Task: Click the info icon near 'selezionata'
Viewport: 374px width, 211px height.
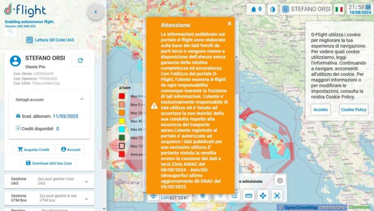Action: tap(280, 181)
